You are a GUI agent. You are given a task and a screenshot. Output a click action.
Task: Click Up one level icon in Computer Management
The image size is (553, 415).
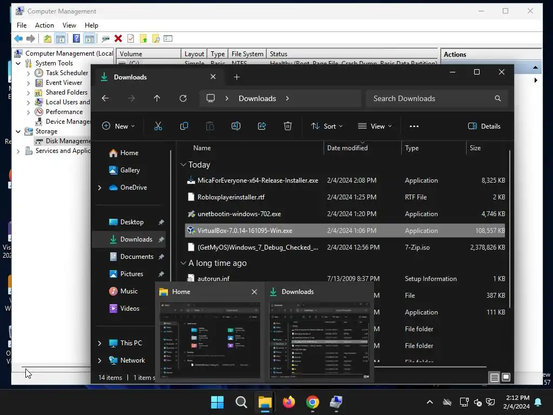click(x=48, y=38)
